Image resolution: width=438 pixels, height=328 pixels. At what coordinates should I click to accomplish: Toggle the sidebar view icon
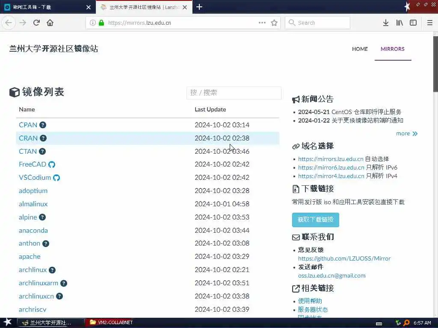click(x=413, y=23)
